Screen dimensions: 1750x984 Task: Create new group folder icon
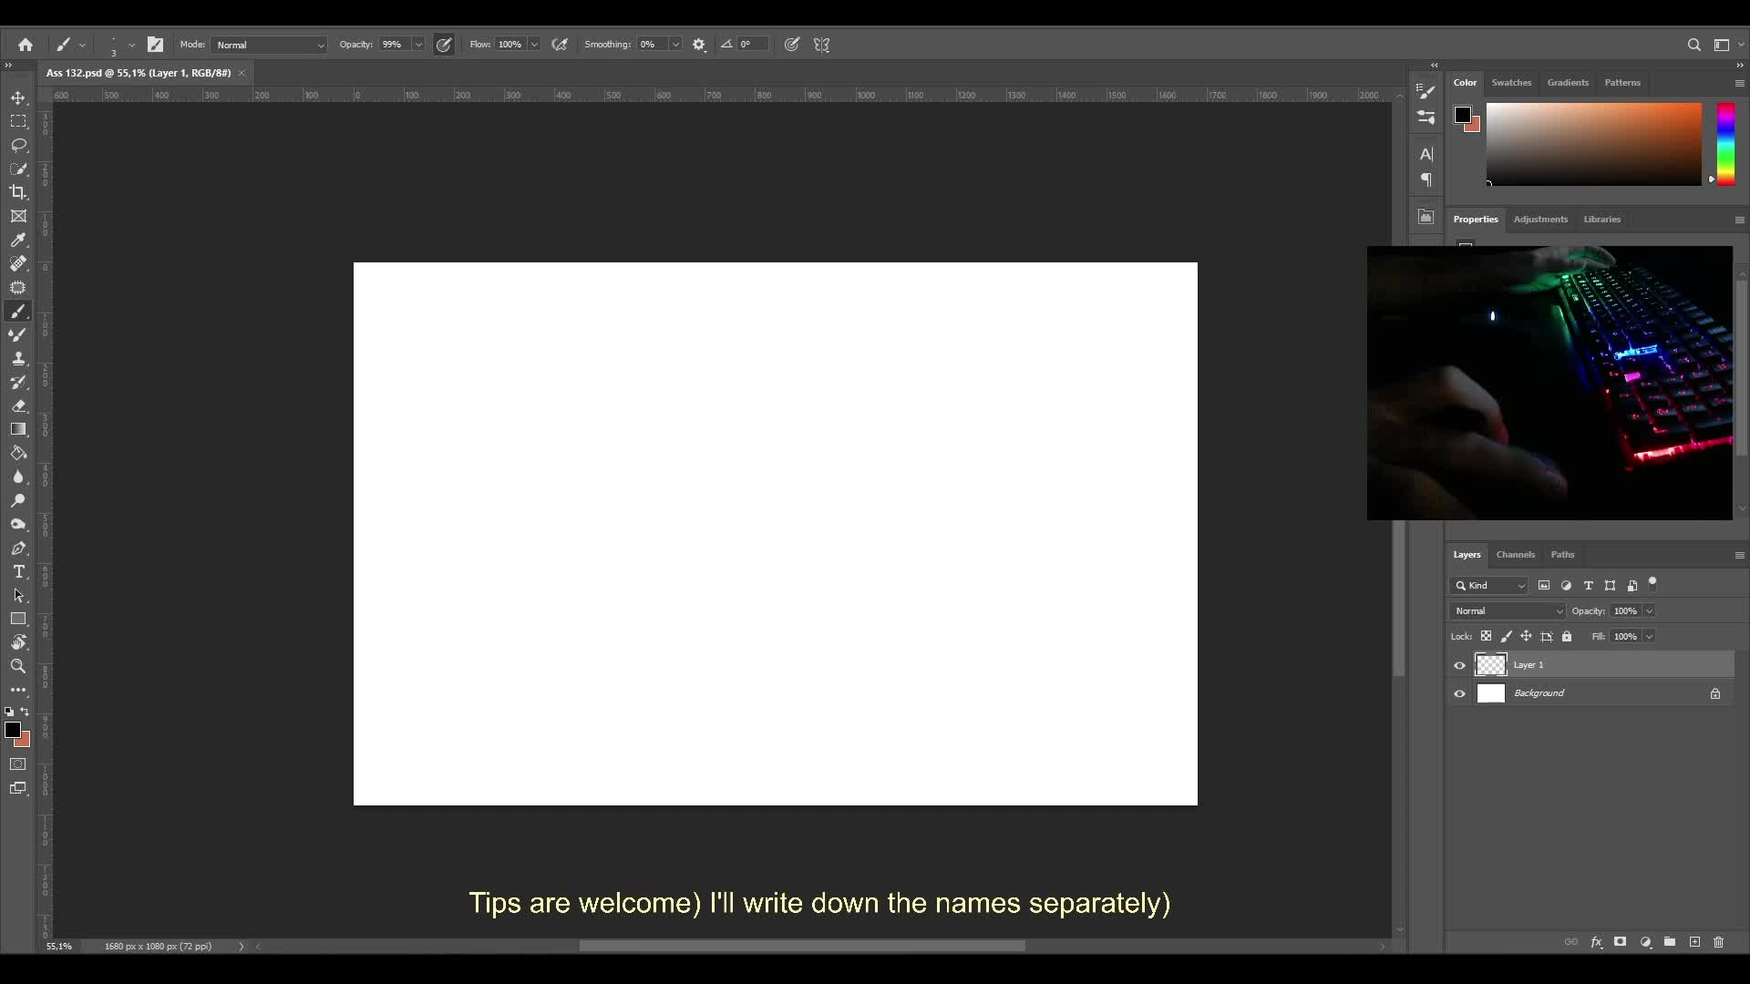tap(1670, 942)
